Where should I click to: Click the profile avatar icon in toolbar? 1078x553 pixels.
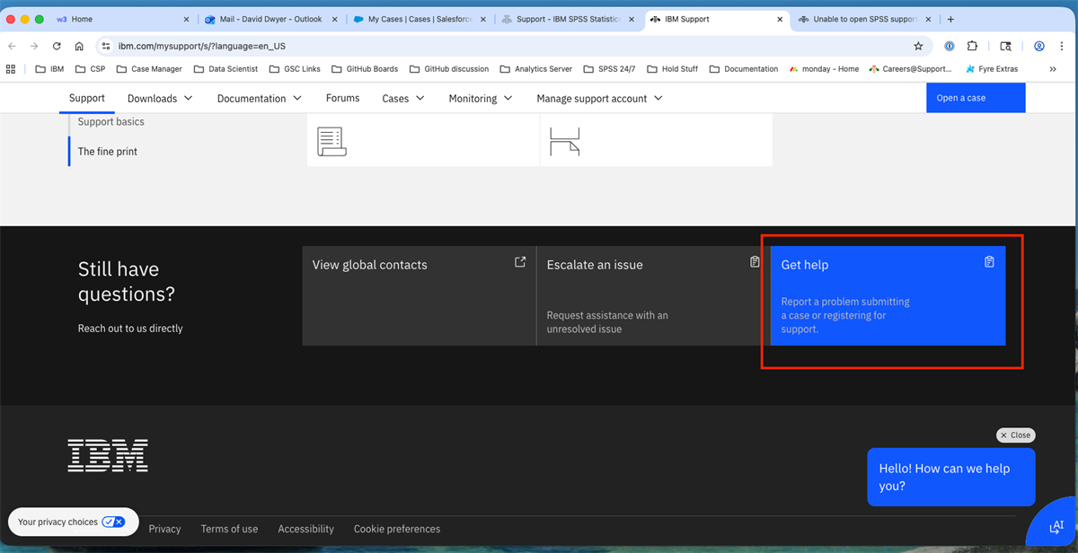1039,46
